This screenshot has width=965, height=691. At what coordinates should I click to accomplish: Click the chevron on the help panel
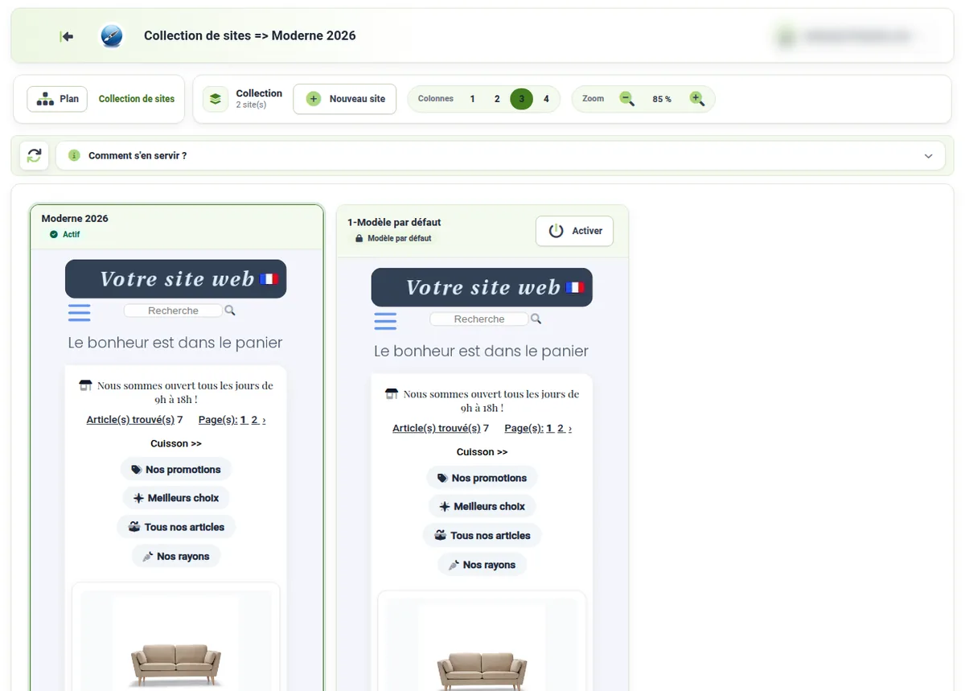coord(929,156)
